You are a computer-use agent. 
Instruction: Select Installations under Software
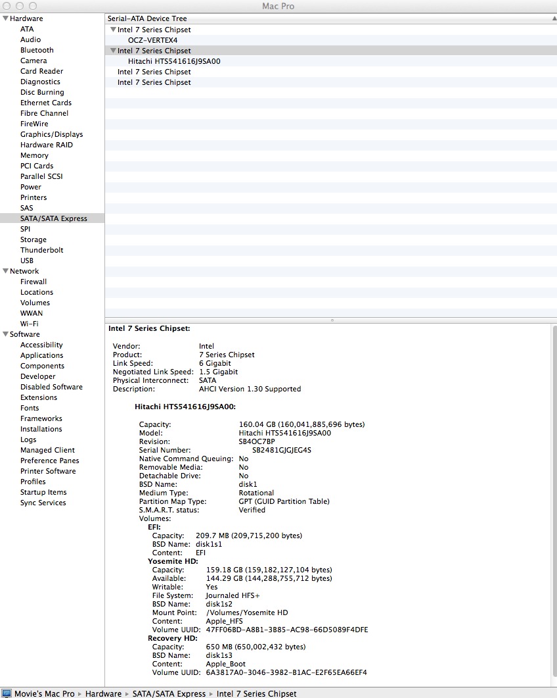coord(41,429)
